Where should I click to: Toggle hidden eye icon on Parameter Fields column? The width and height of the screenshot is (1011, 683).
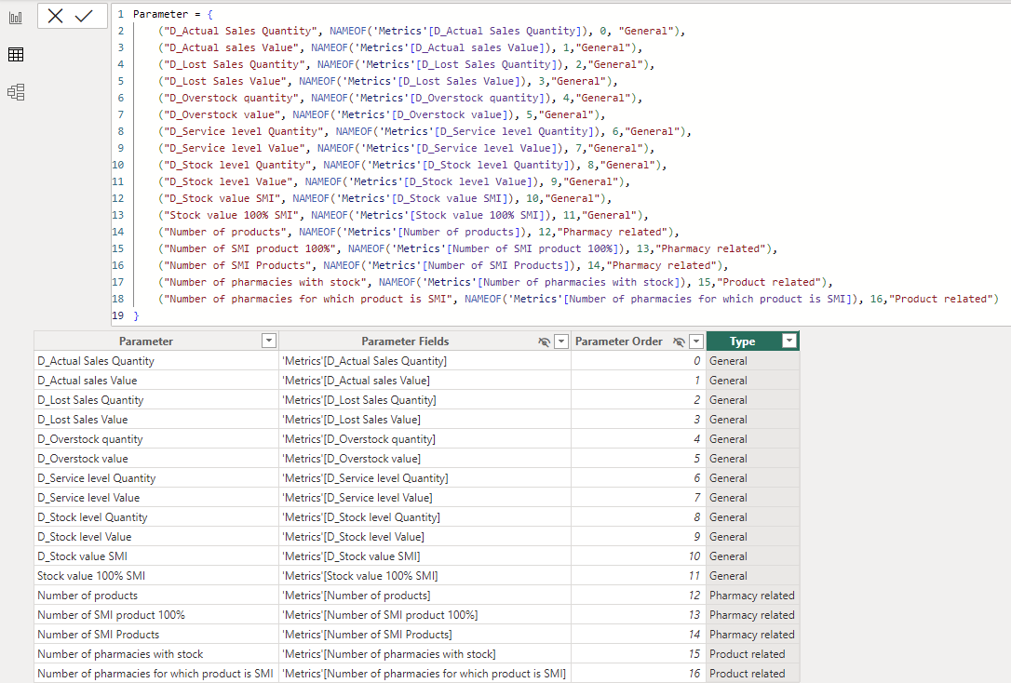(x=545, y=341)
